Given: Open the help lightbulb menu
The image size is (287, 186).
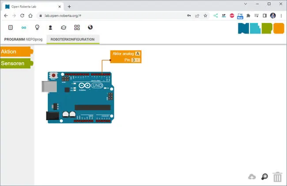Looking at the screenshot, I should 37,27.
